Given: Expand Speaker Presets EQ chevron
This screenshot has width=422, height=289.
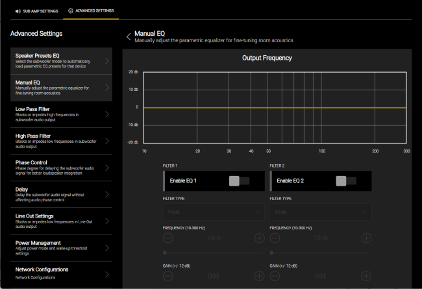Looking at the screenshot, I should (107, 61).
